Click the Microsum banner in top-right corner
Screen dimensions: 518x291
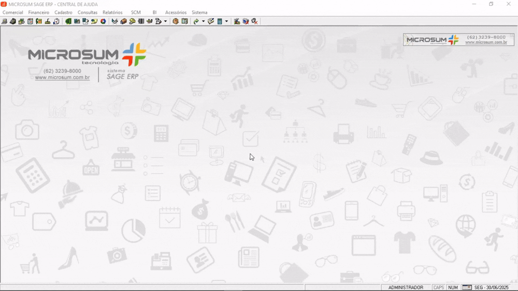(x=458, y=40)
